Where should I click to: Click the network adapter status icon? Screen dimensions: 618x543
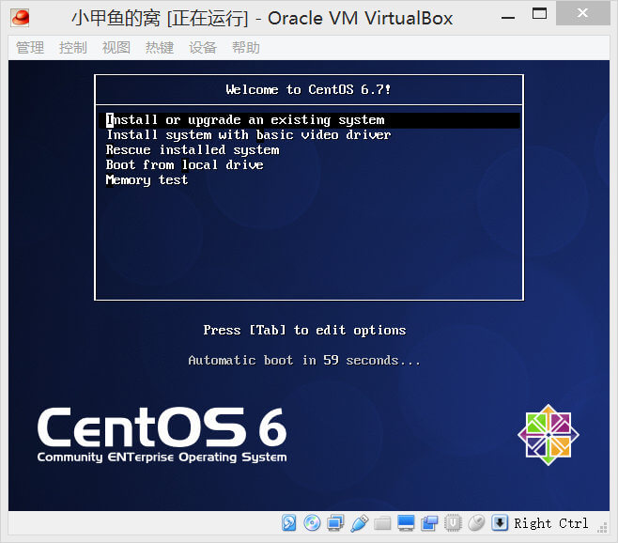(335, 523)
